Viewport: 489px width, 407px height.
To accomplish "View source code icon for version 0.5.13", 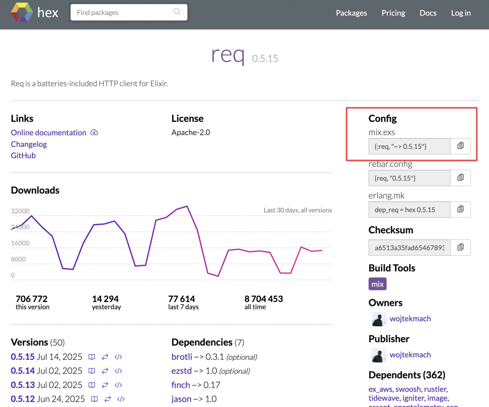I will (118, 385).
